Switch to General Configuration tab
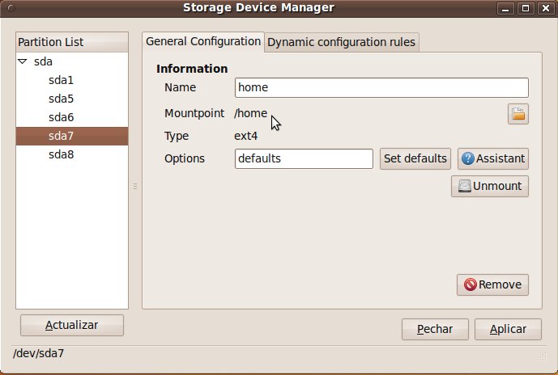The image size is (558, 375). (x=203, y=41)
